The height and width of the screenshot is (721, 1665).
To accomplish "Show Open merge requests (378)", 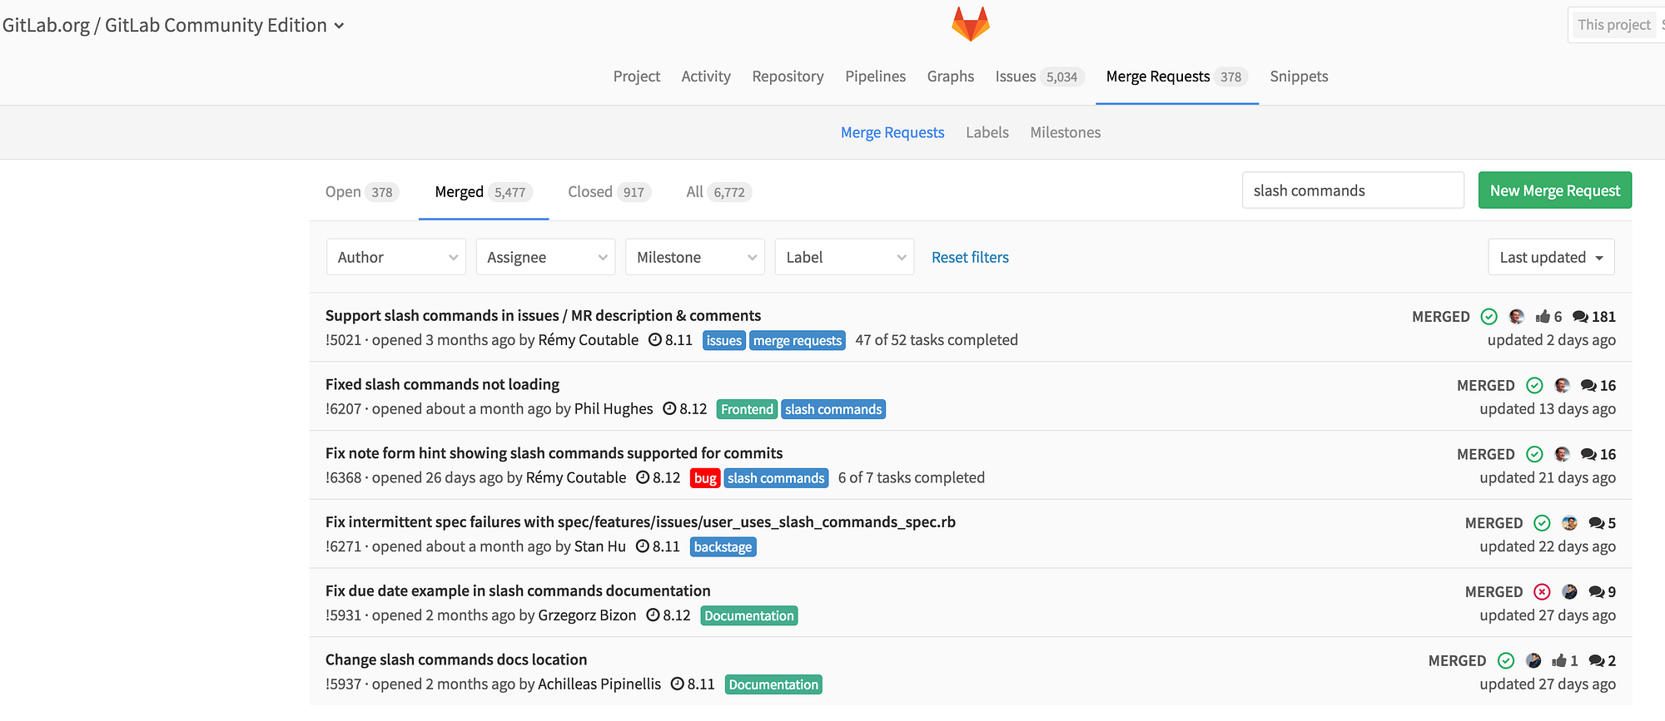I will [362, 192].
